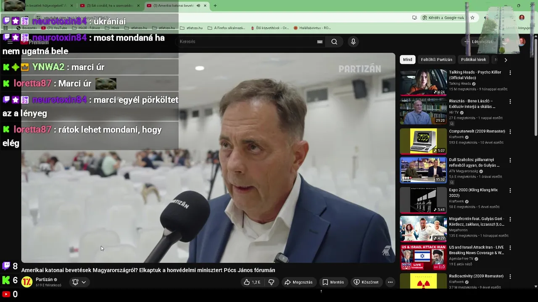Open the Hírek bookmark folder

coord(112,28)
